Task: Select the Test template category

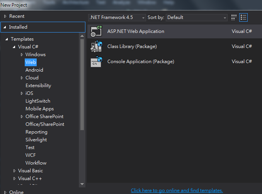Action: [x=30, y=148]
